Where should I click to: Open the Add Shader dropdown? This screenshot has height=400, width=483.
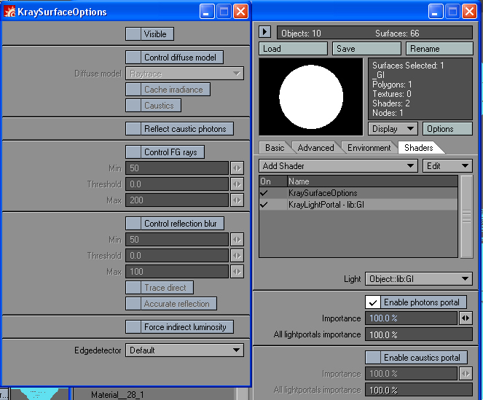338,166
